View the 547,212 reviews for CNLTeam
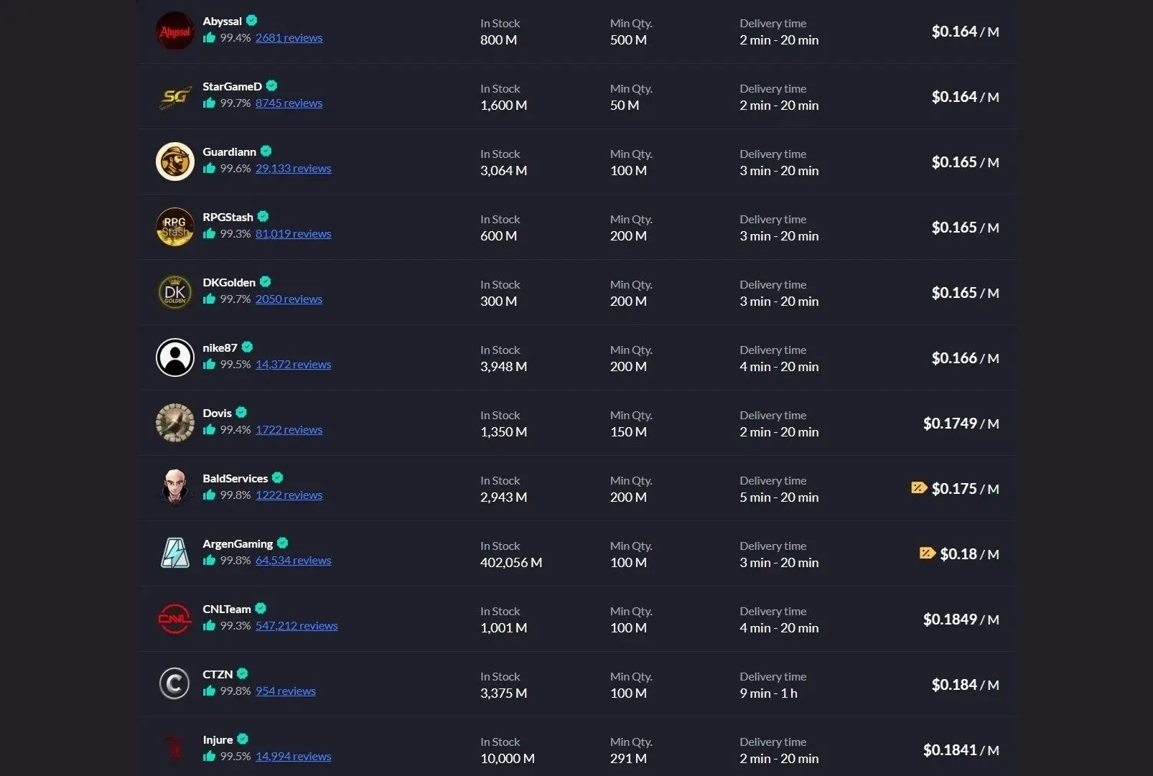 coord(297,625)
